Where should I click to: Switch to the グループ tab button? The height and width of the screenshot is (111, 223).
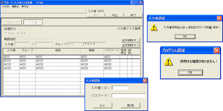12,22
